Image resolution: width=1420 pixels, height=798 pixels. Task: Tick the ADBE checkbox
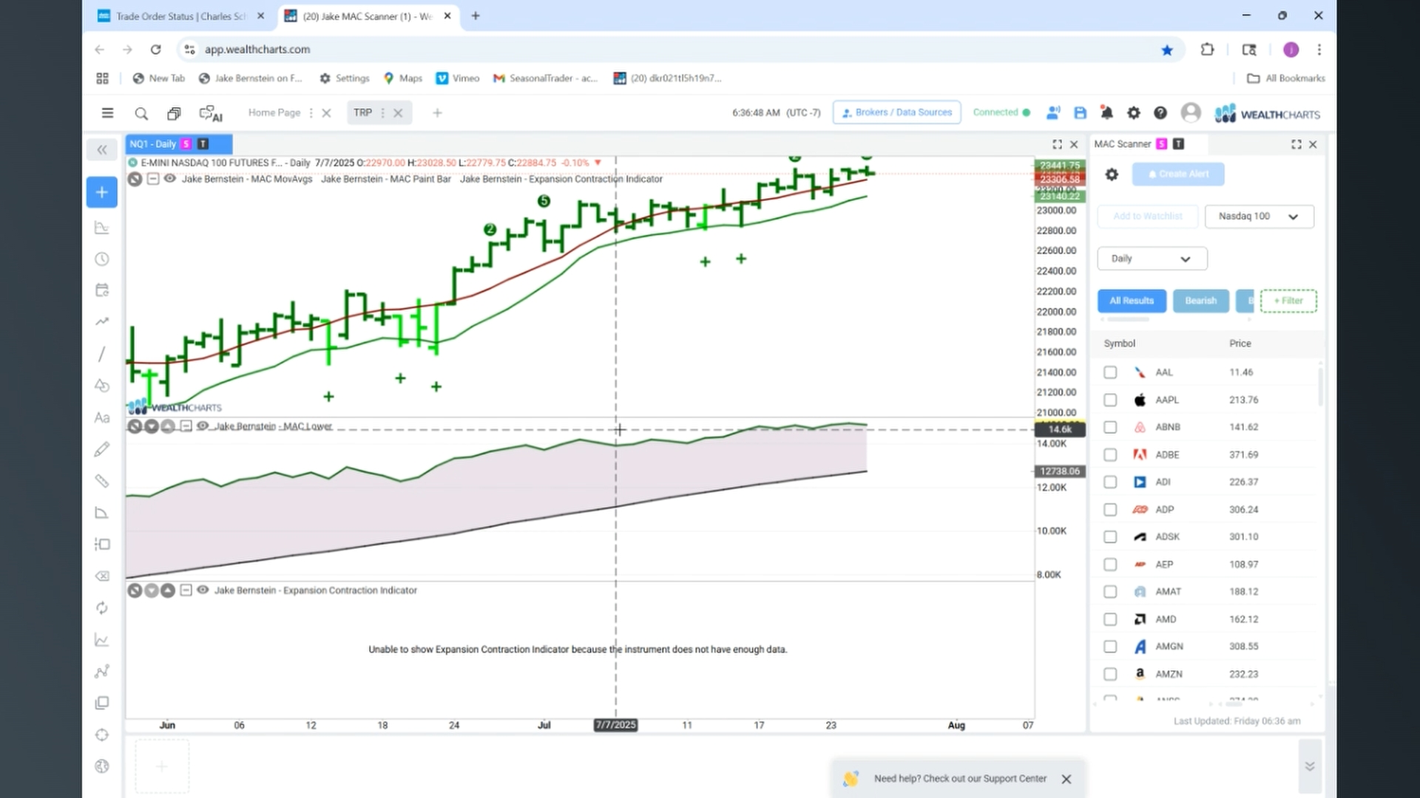pos(1110,454)
